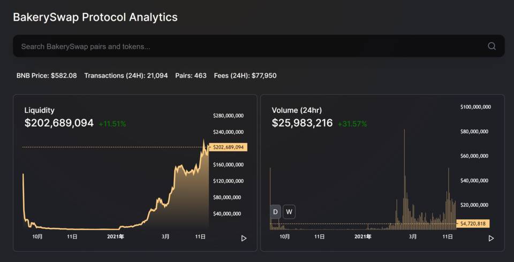
Task: Click the 2021年 label on liquidity axis
Action: 116,236
